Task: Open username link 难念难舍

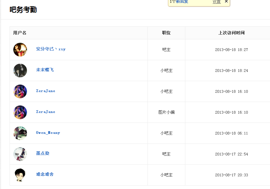Action: click(x=45, y=174)
